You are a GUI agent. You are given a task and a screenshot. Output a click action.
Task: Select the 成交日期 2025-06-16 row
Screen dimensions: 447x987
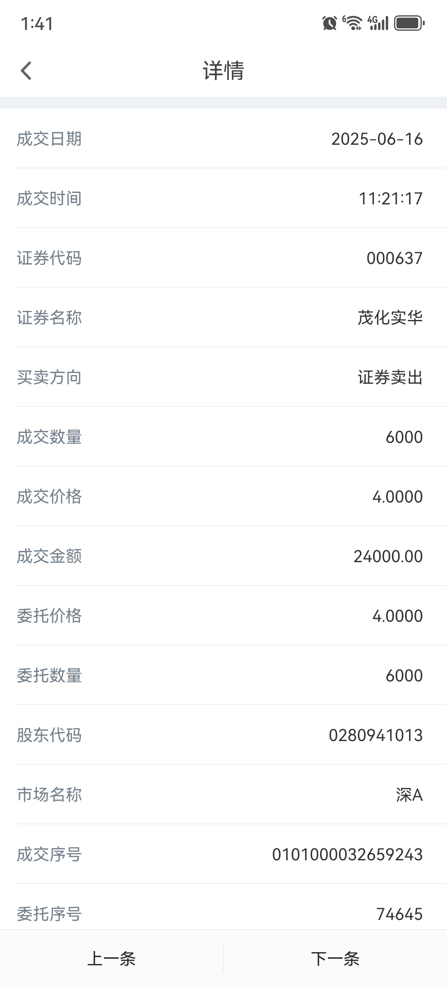223,139
